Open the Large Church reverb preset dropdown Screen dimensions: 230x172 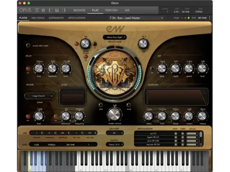click(x=39, y=96)
